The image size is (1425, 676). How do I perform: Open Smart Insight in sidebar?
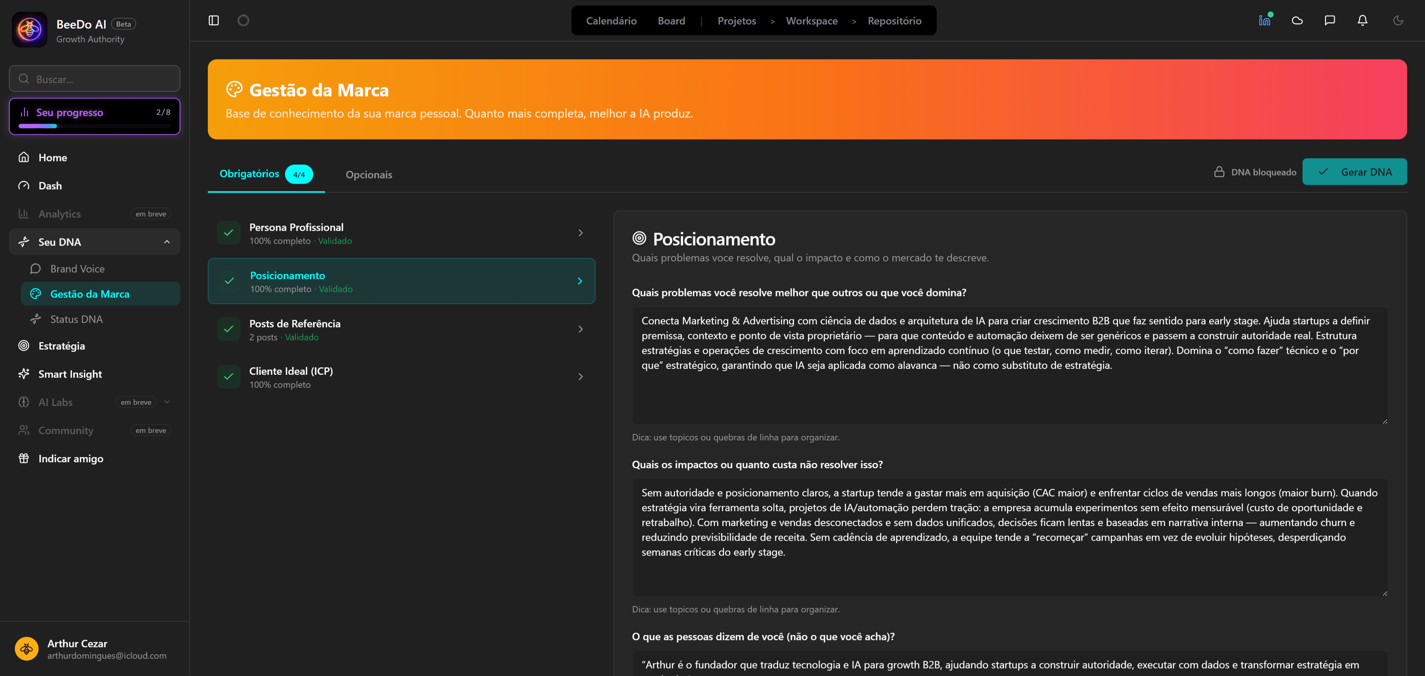pyautogui.click(x=95, y=374)
